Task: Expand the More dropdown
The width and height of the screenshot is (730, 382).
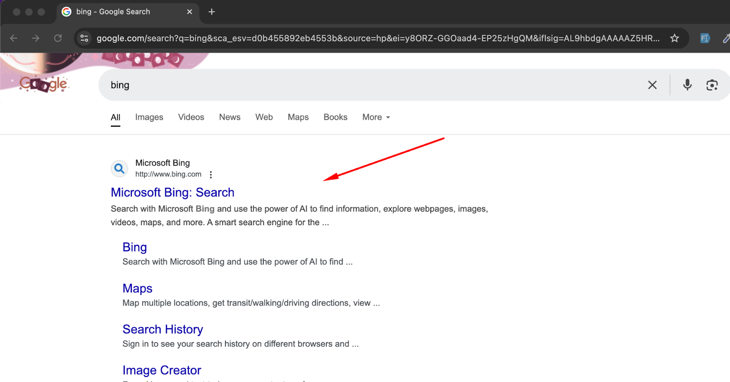Action: pyautogui.click(x=376, y=117)
